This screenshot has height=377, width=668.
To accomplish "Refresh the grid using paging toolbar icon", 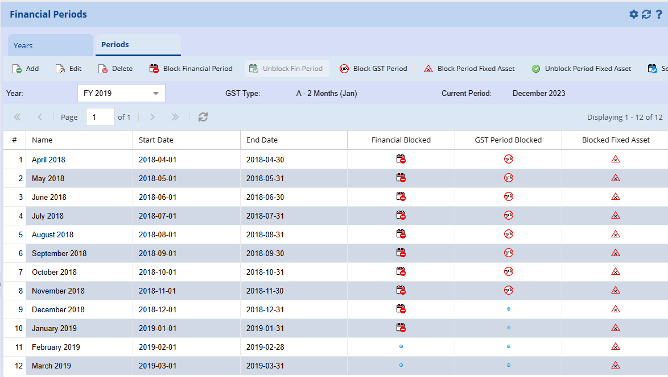I will coord(203,117).
